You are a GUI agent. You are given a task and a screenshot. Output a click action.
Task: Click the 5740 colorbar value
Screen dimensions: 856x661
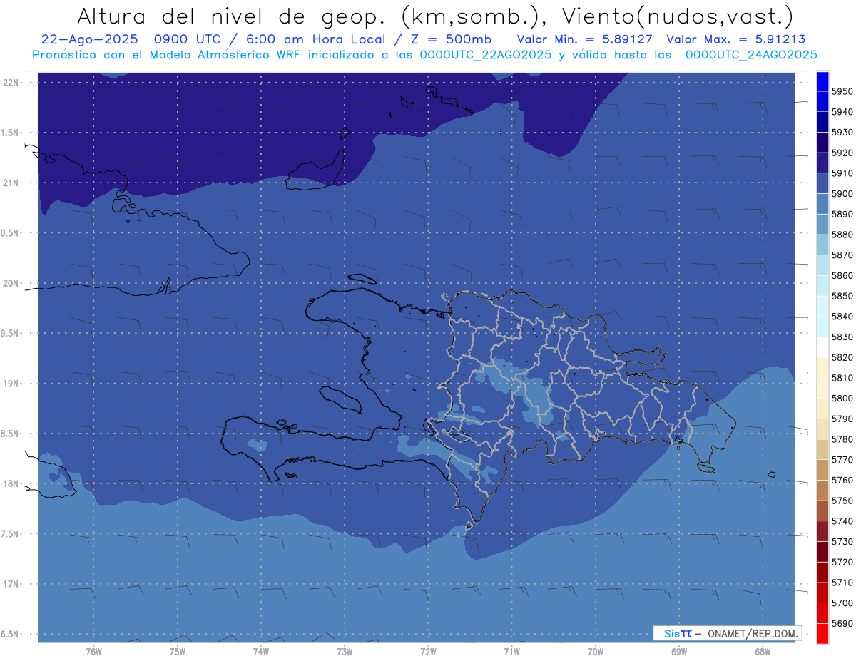pyautogui.click(x=842, y=521)
